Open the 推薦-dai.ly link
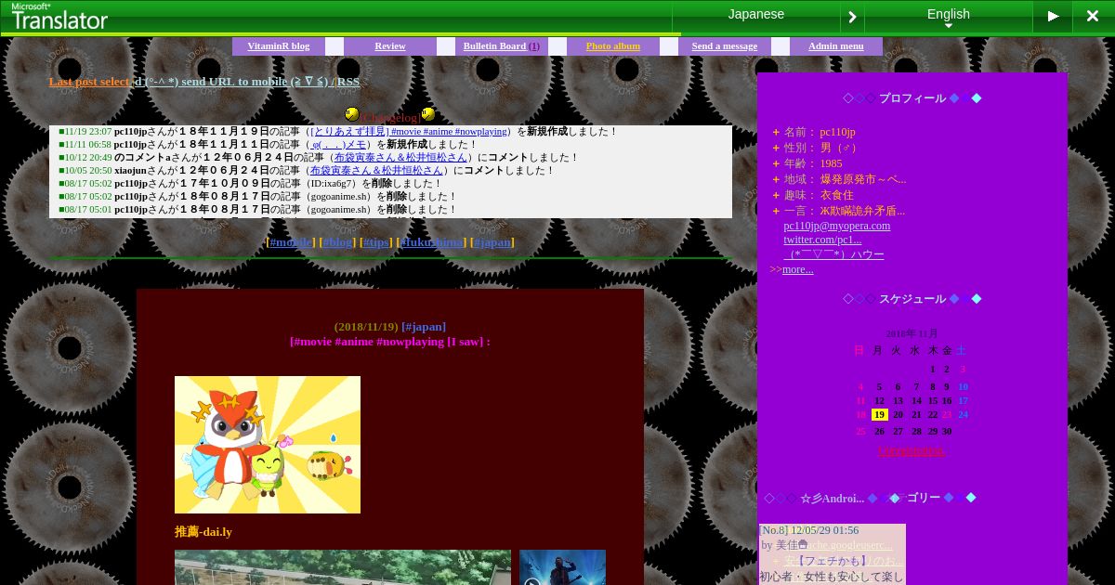 point(203,532)
